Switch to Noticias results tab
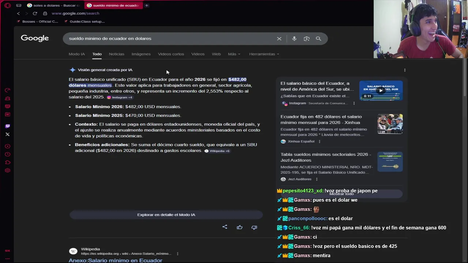Viewport: 468px width, 263px height. click(117, 54)
